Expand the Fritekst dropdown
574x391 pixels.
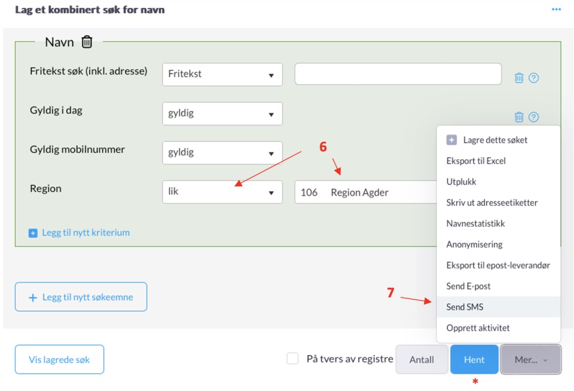222,74
